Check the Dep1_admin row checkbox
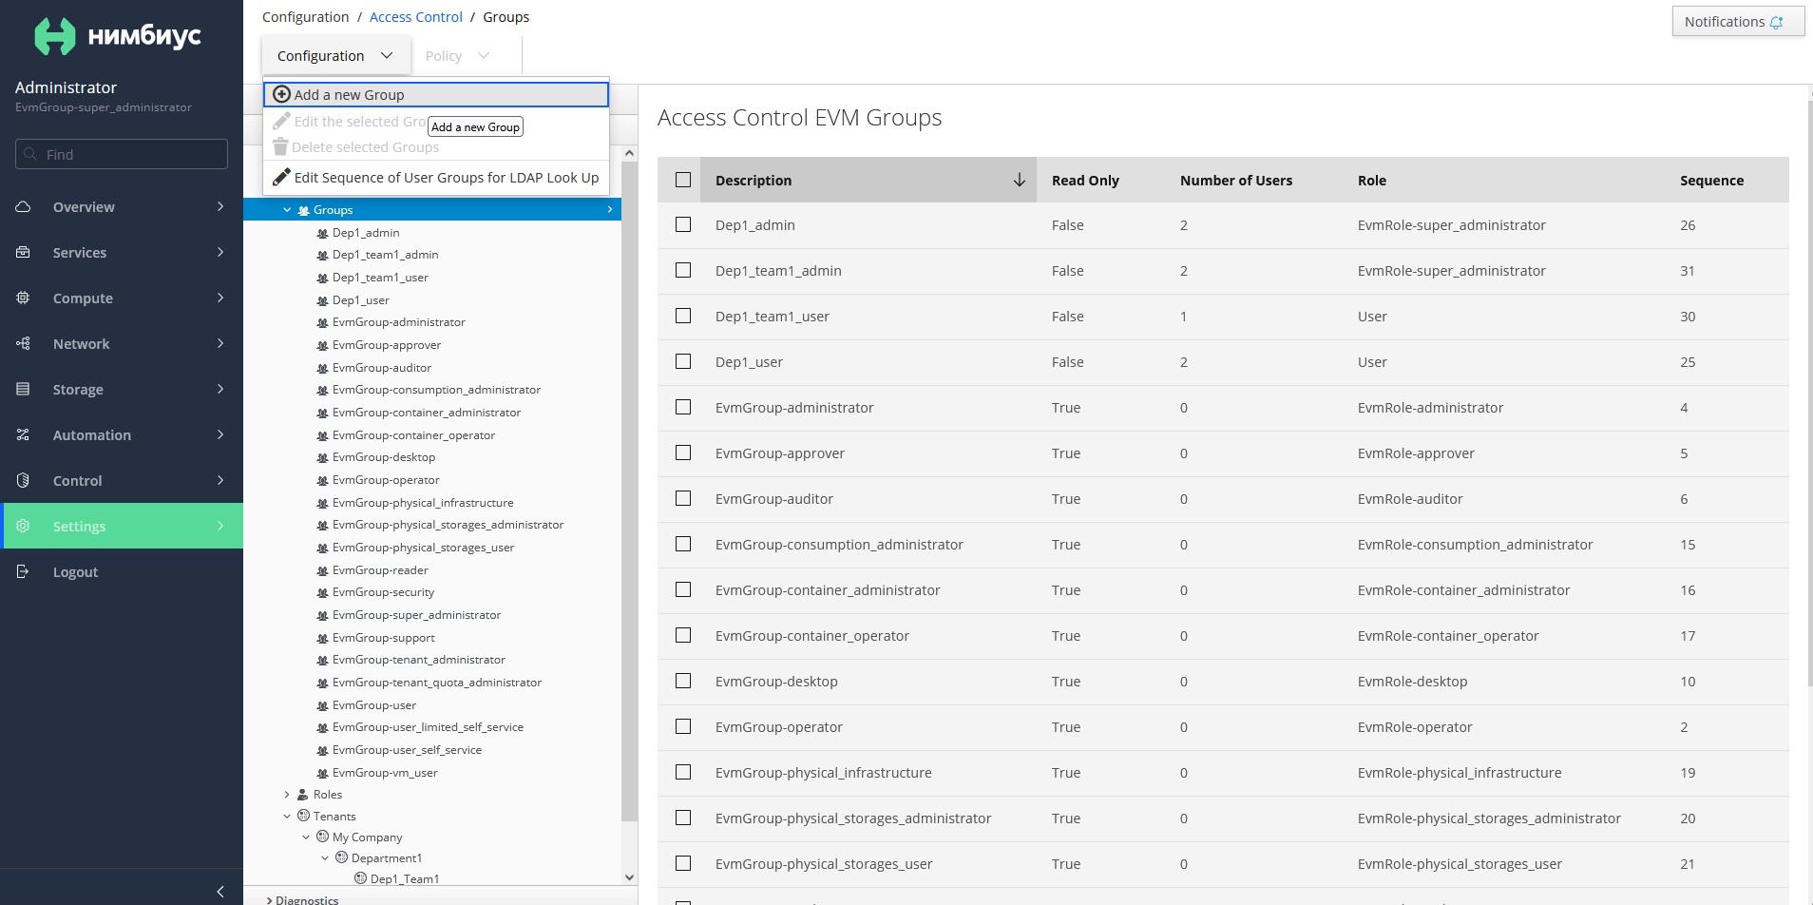The height and width of the screenshot is (905, 1813). coord(683,224)
